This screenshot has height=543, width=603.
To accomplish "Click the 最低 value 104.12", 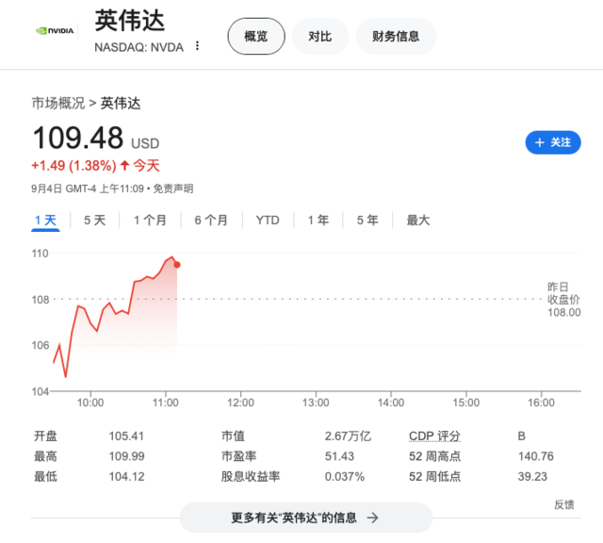I will pyautogui.click(x=126, y=477).
